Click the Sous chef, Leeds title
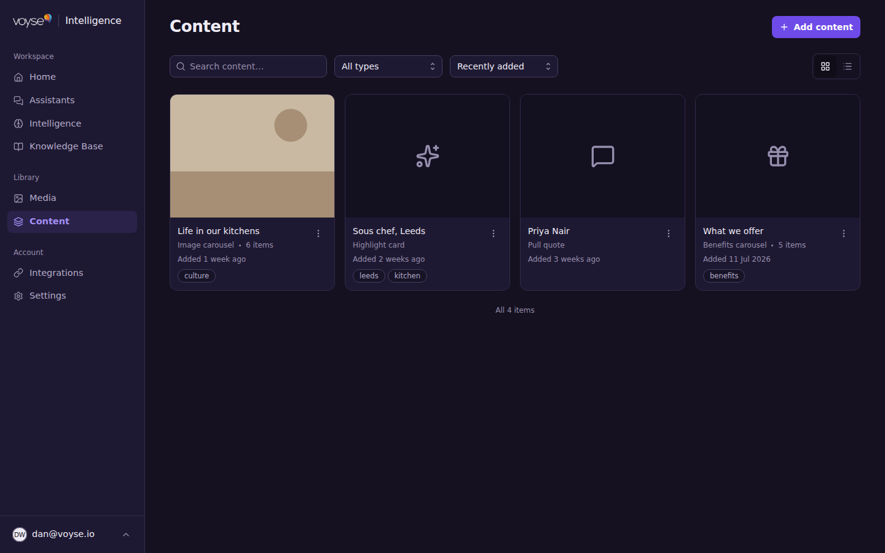 [389, 231]
